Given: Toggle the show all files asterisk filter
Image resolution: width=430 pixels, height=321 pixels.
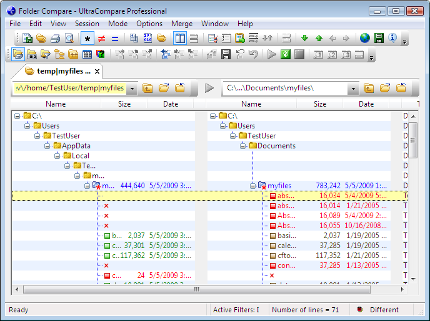Looking at the screenshot, I should (87, 38).
